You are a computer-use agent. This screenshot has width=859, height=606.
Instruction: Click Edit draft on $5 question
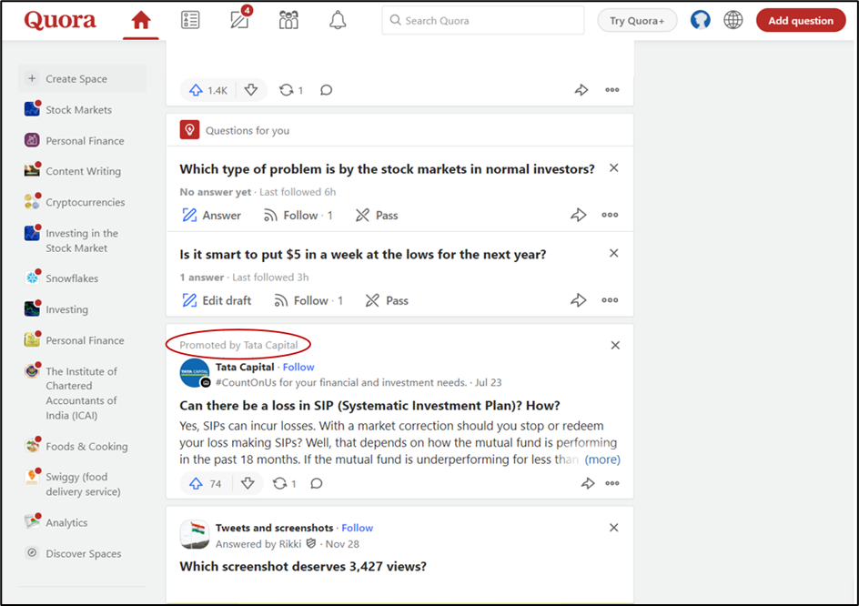click(217, 301)
